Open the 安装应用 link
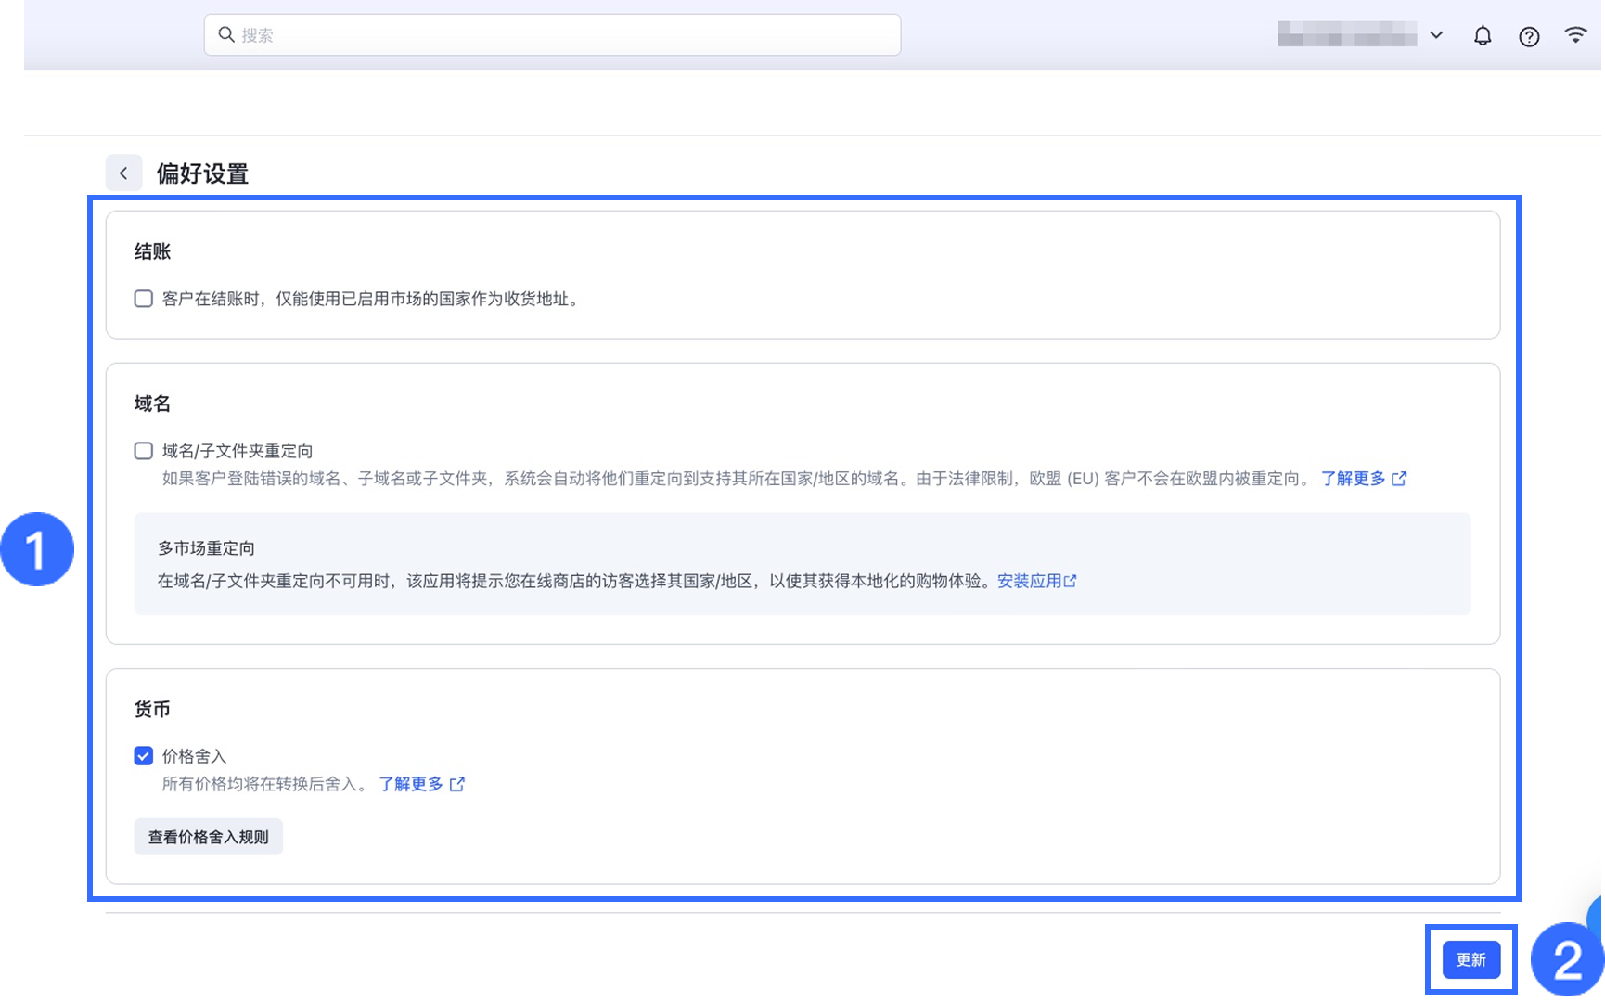This screenshot has width=1605, height=1002. tap(1029, 581)
